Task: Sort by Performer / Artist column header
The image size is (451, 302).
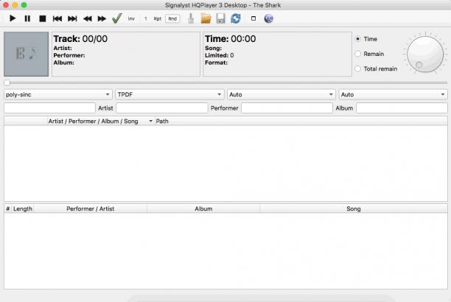Action: click(x=91, y=208)
